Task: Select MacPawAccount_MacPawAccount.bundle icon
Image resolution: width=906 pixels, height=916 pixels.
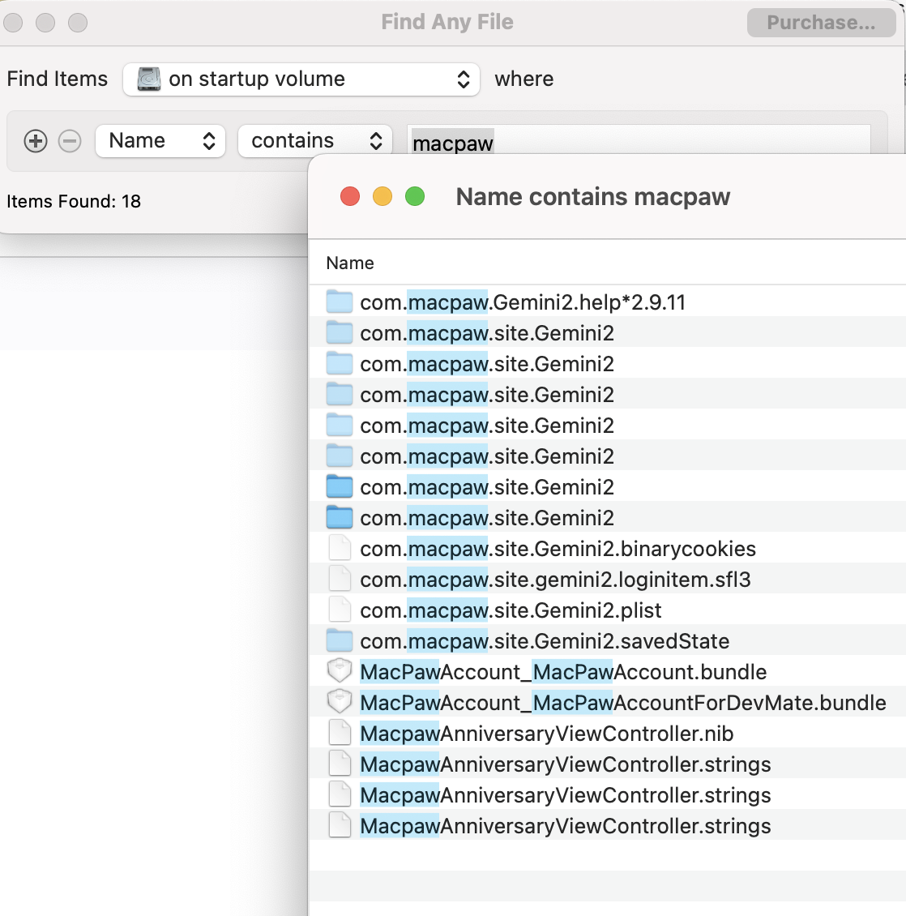Action: [x=340, y=671]
